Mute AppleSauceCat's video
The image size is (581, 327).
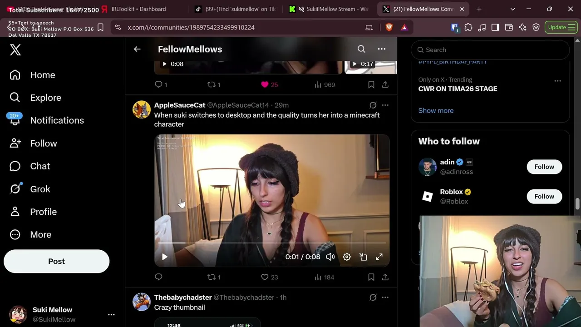coord(330,257)
